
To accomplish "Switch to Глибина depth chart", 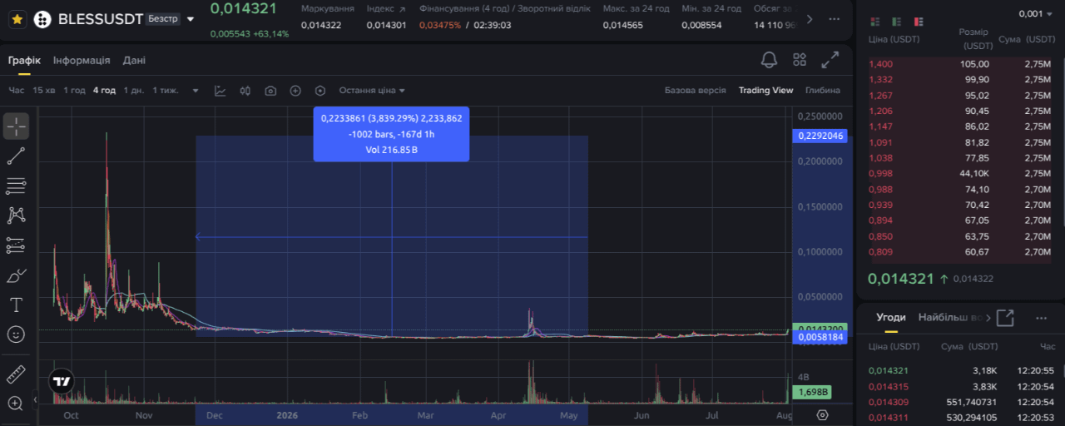I will pos(823,91).
